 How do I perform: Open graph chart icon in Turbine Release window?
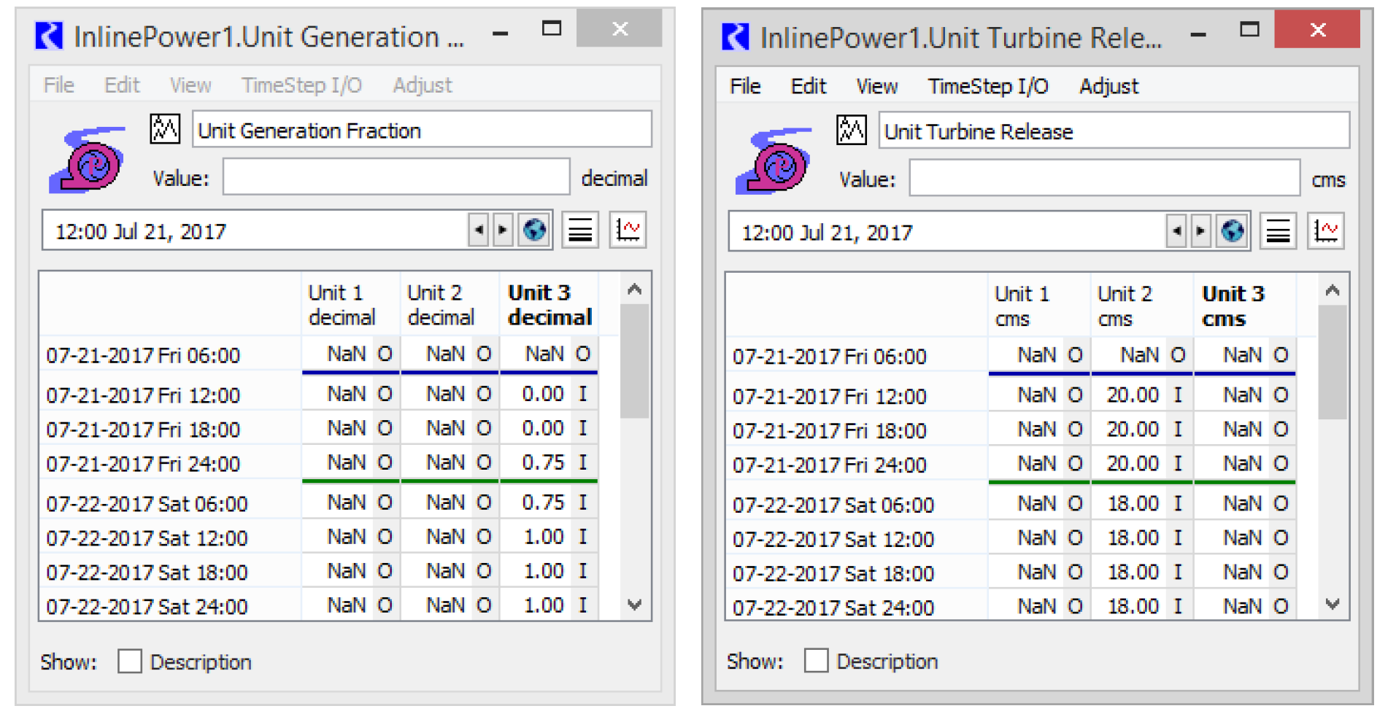point(1325,232)
